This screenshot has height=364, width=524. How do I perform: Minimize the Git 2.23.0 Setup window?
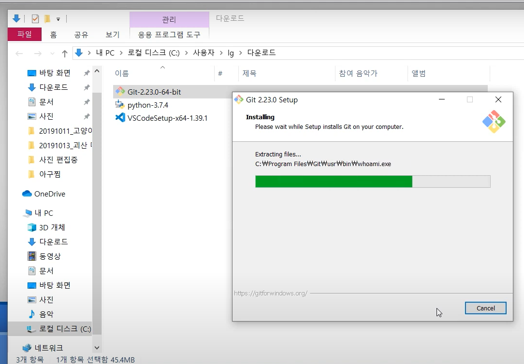click(x=442, y=99)
